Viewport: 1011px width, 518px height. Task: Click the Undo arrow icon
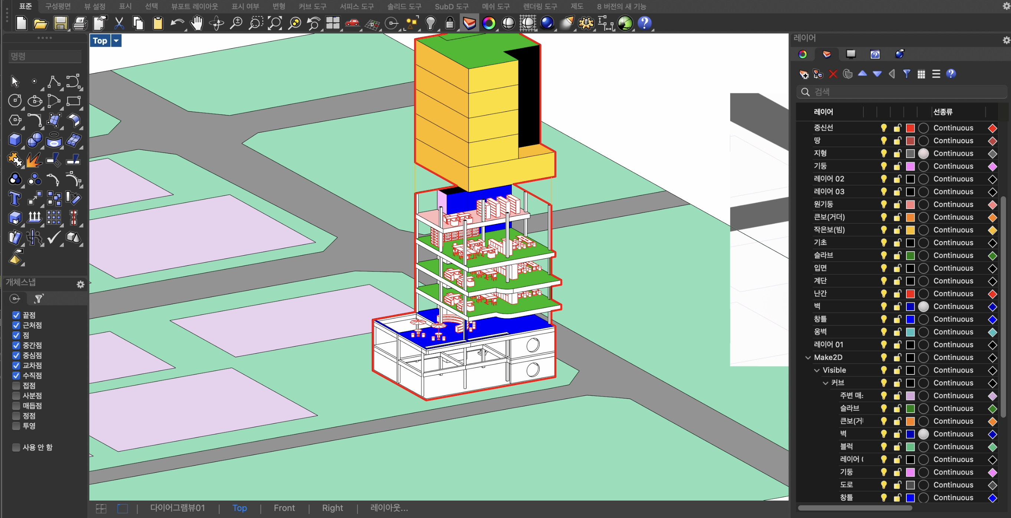click(177, 23)
